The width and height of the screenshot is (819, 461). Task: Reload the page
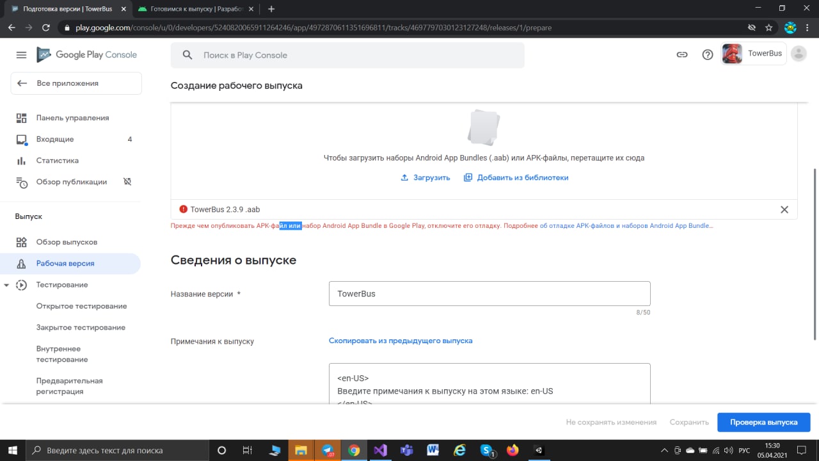[46, 28]
